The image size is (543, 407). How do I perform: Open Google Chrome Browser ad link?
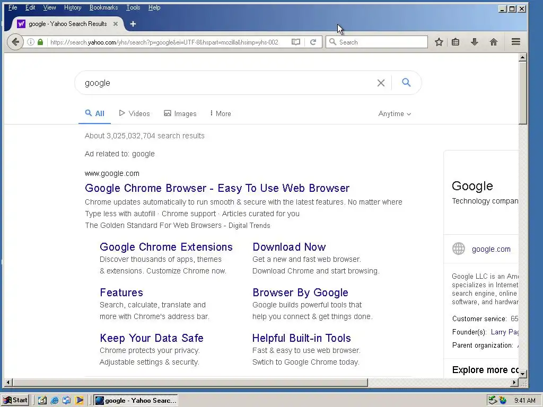click(217, 188)
